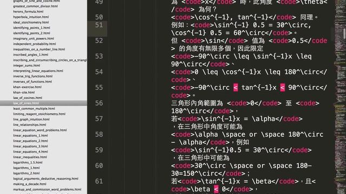346x194 pixels.
Task: Open greatest_common_divisor.html in the sidebar
Action: (35, 6)
